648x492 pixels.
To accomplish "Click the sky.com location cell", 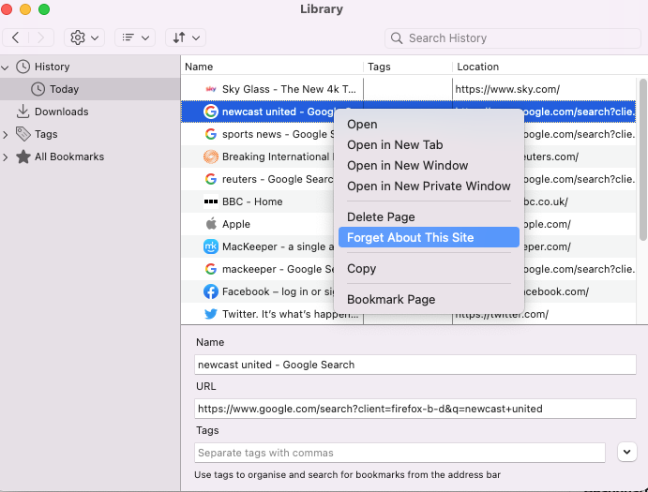I will [544, 89].
